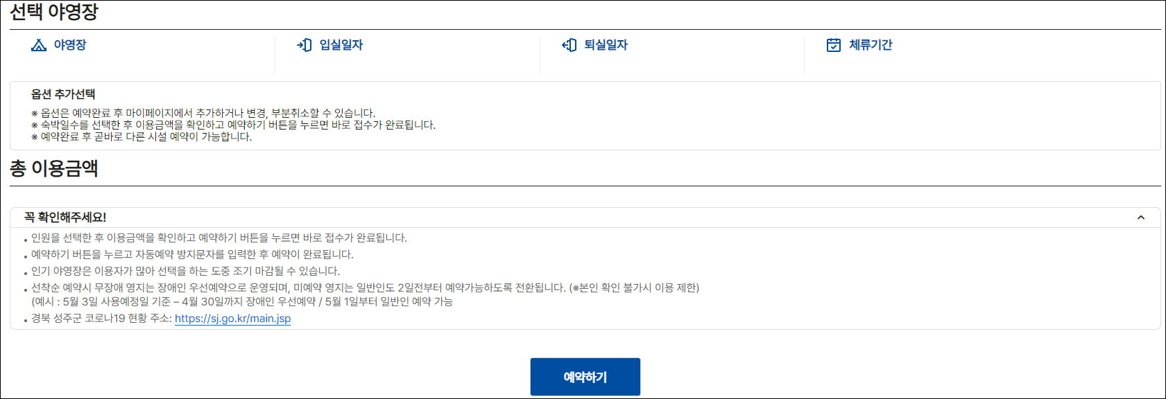Collapse the 꼭 확인해주세요! section chevron
This screenshot has height=399, width=1166.
tap(1141, 218)
